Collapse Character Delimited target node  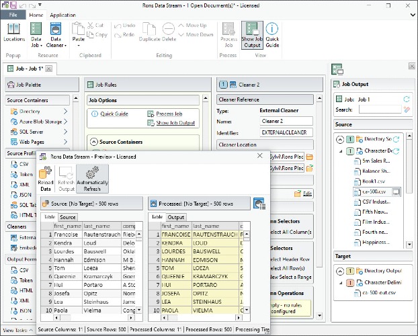tap(341, 283)
